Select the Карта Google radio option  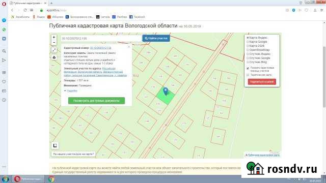[248, 42]
